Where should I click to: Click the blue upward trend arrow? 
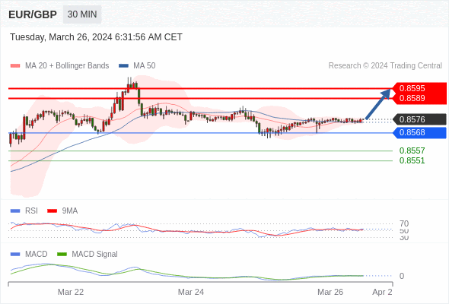[377, 104]
